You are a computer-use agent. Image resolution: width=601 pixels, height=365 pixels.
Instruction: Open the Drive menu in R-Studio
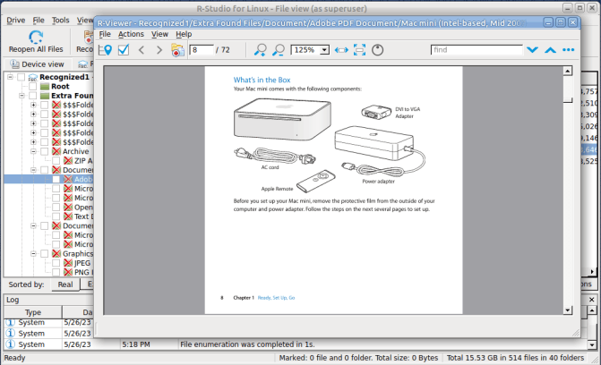click(x=16, y=20)
